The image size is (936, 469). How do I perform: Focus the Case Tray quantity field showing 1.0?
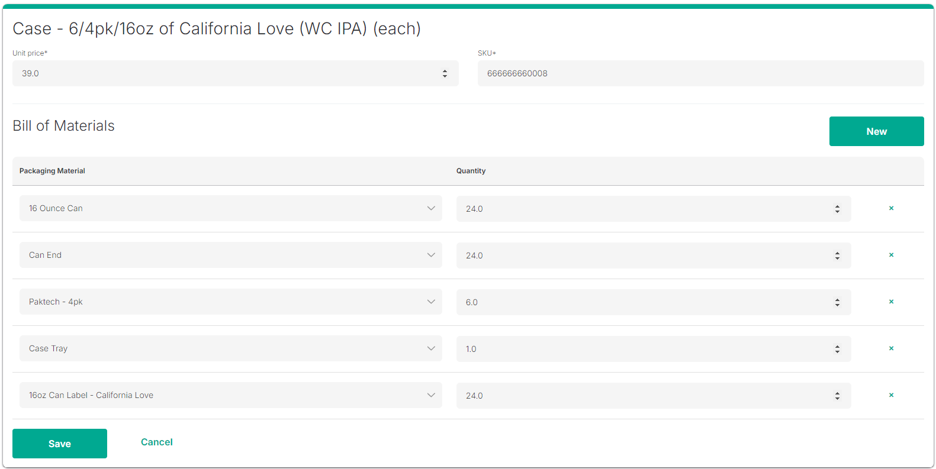click(654, 349)
